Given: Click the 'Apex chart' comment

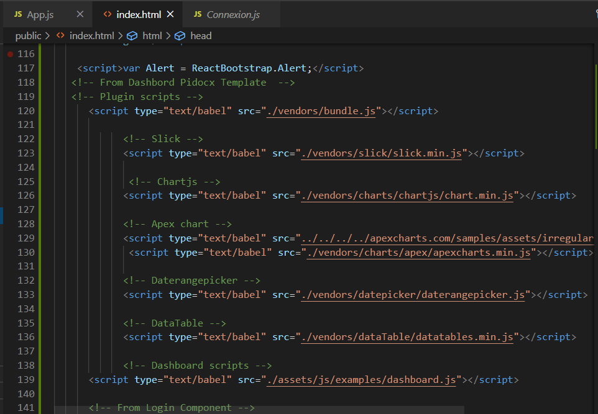Looking at the screenshot, I should click(x=177, y=224).
